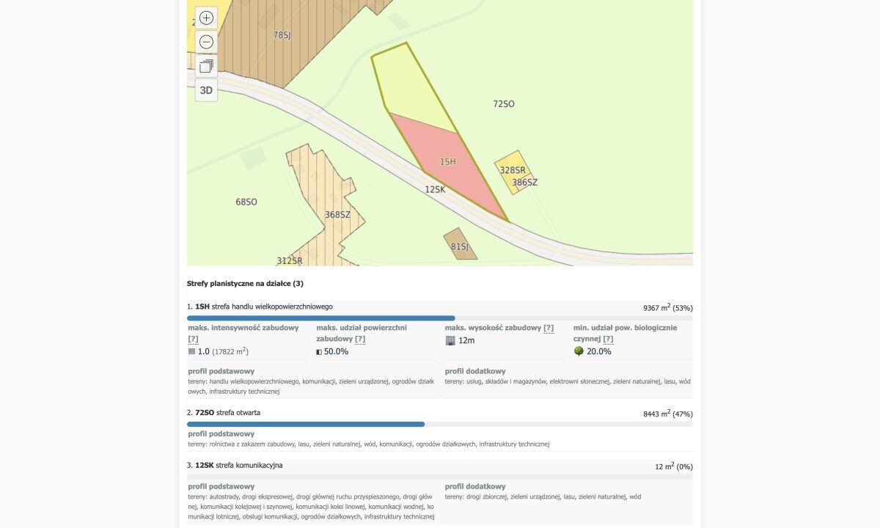Select the pink 1SH zone on map

[447, 163]
